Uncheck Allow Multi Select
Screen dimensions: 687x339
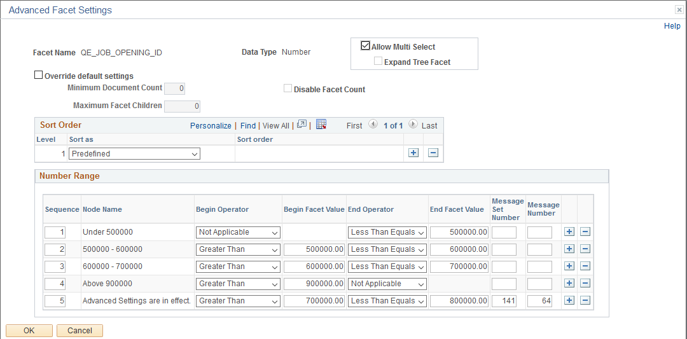pyautogui.click(x=365, y=46)
